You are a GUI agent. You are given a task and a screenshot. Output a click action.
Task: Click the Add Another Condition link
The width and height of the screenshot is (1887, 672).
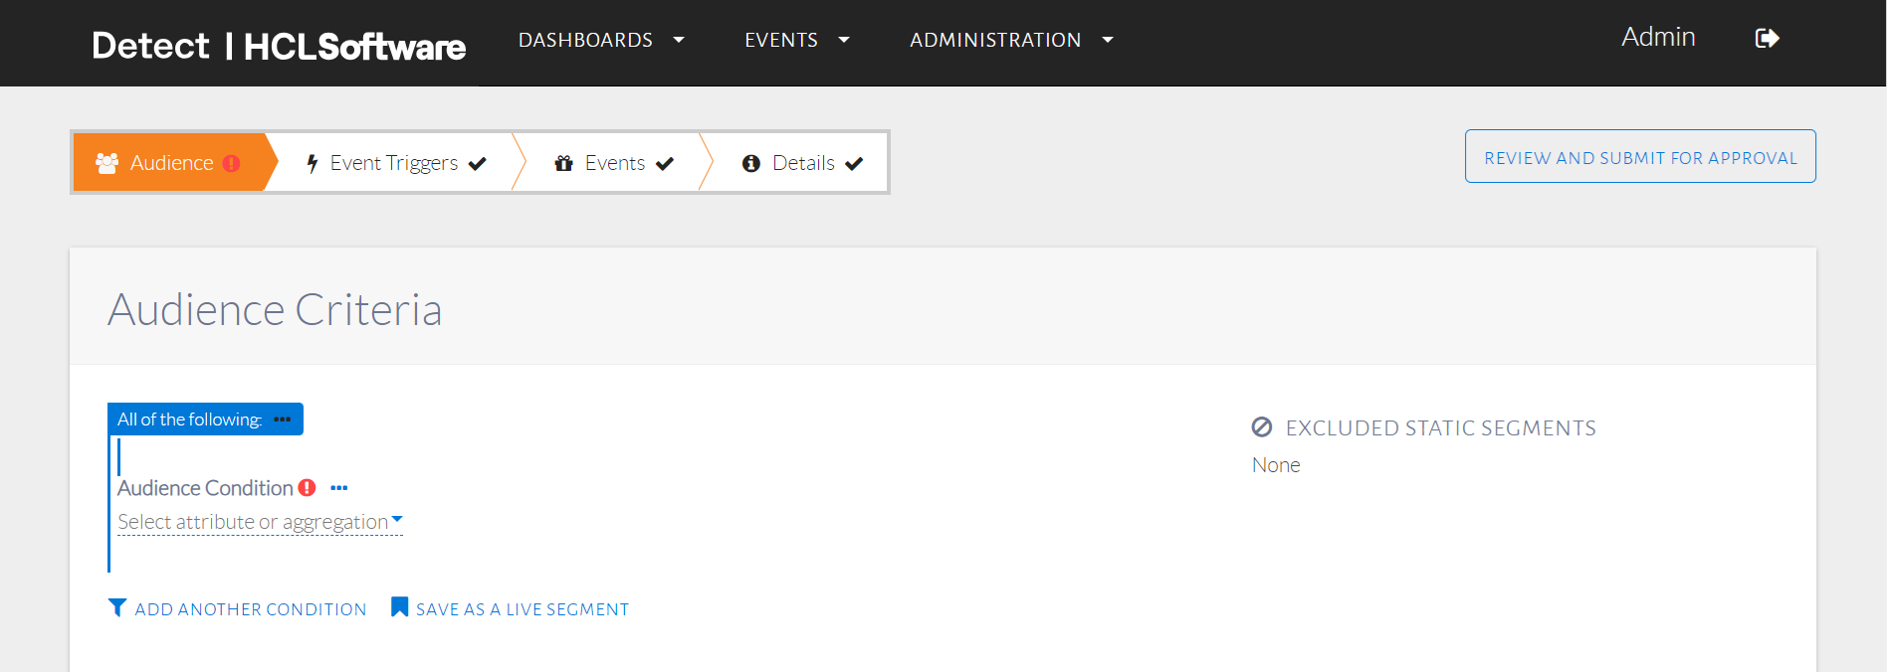click(251, 609)
